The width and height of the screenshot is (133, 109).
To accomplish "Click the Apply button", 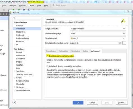I will pyautogui.click(x=107, y=103).
